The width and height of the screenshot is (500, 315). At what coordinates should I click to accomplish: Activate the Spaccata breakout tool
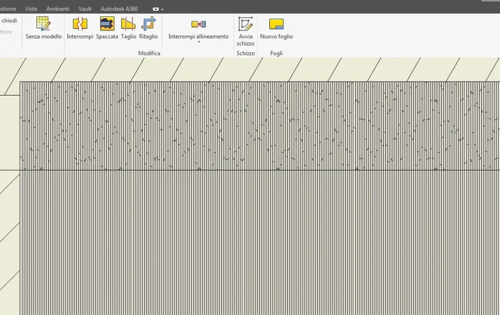(107, 24)
